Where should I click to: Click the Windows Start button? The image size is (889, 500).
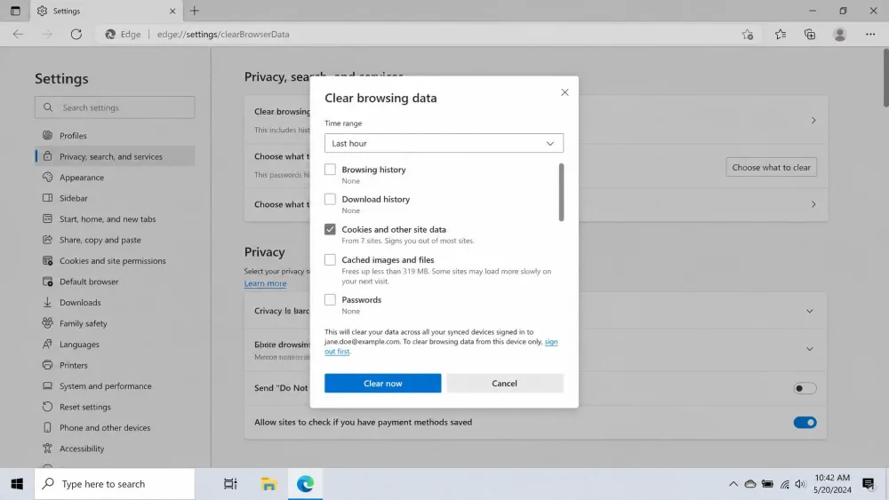[x=17, y=484]
